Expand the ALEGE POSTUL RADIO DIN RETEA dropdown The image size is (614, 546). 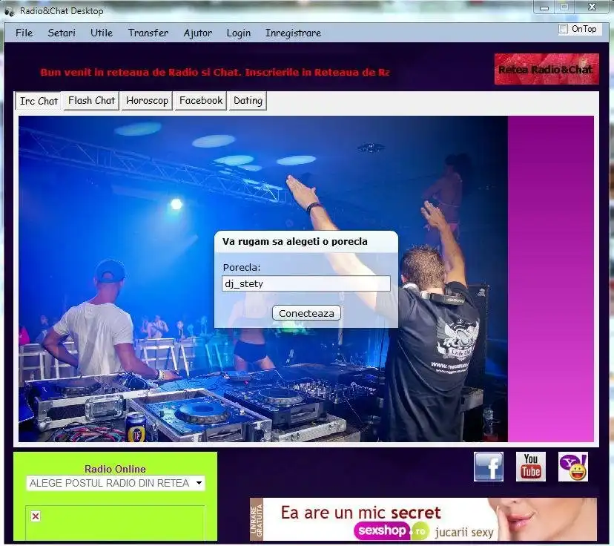point(116,483)
